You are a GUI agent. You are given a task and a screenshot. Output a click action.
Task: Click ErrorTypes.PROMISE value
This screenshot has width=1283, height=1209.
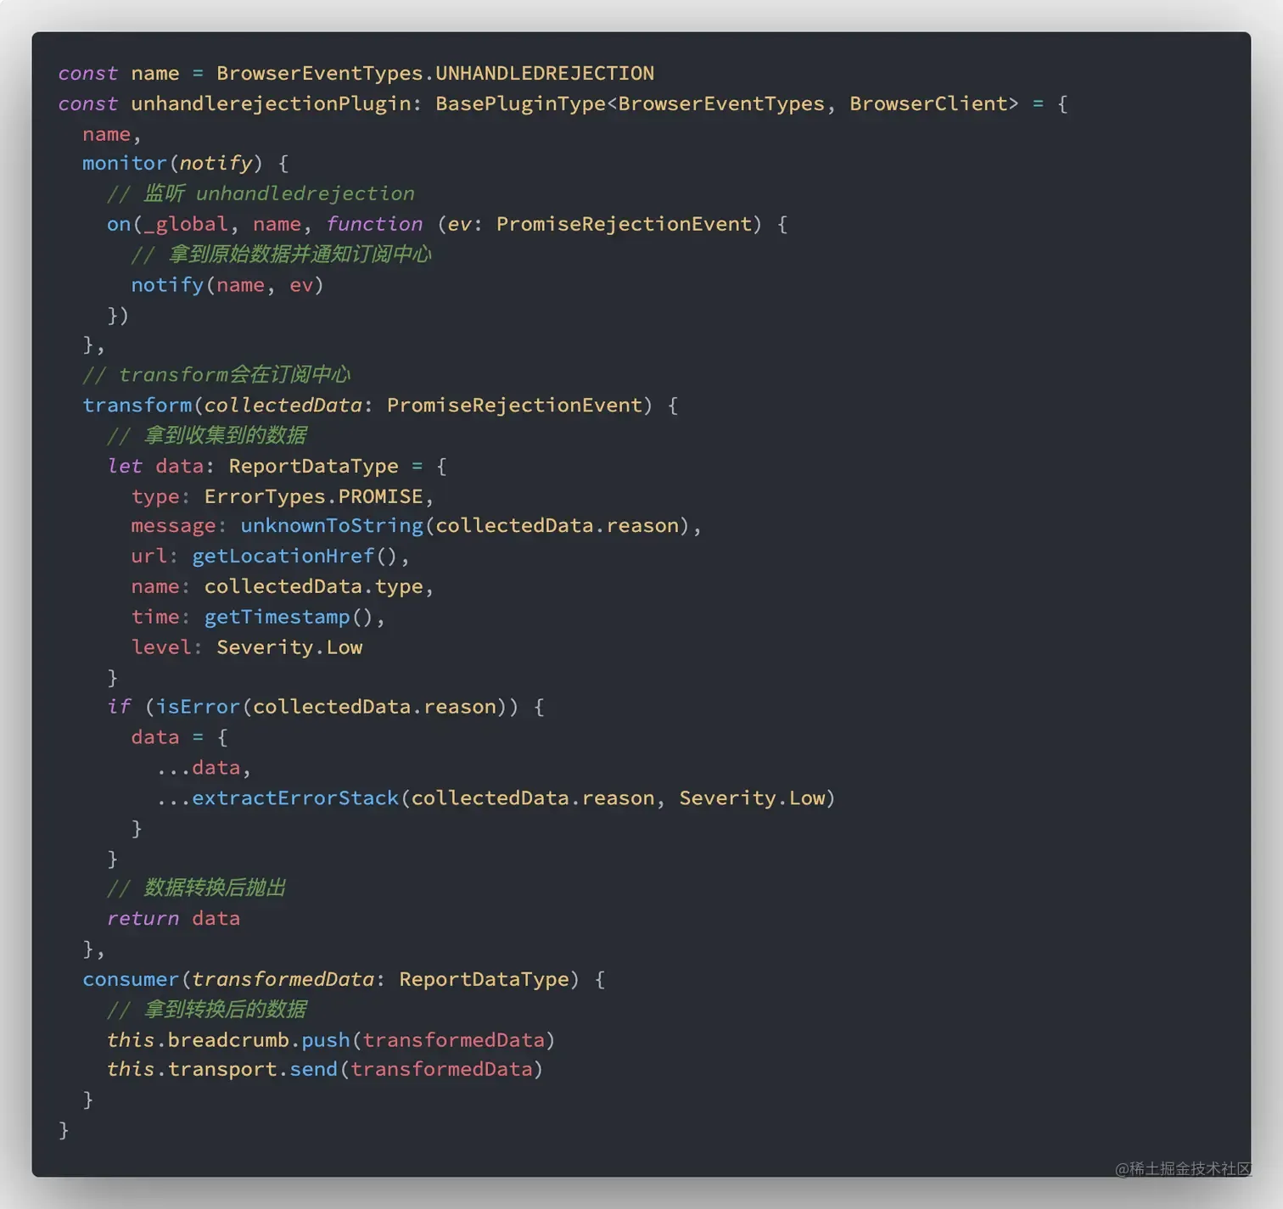pyautogui.click(x=313, y=497)
